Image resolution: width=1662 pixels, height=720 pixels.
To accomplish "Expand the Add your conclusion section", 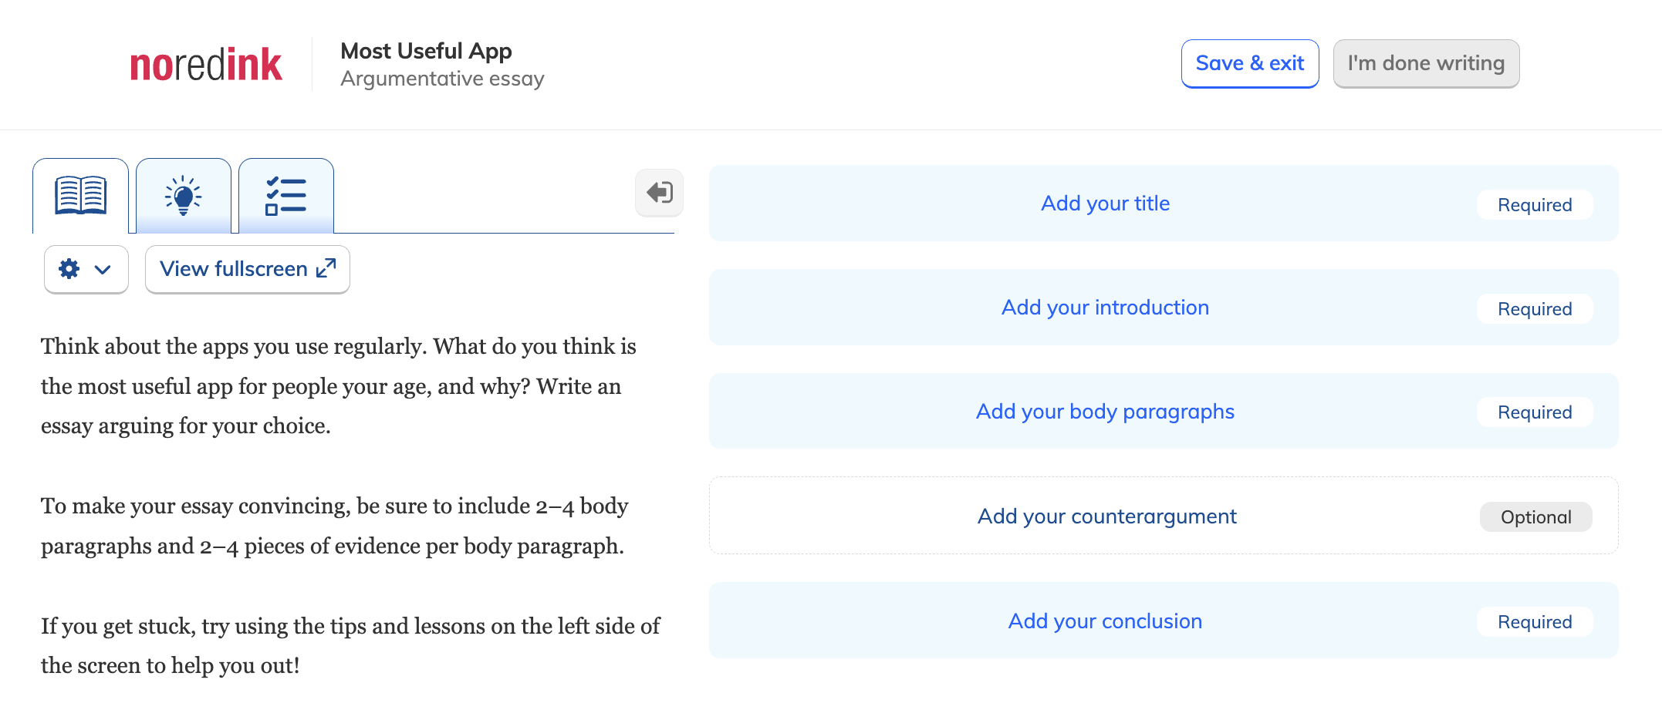I will click(1105, 621).
